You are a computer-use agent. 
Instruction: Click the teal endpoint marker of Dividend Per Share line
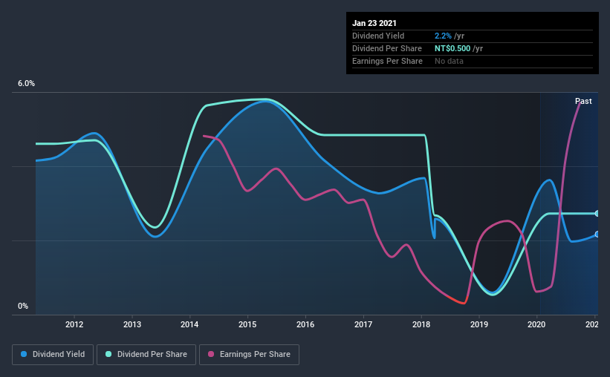597,214
